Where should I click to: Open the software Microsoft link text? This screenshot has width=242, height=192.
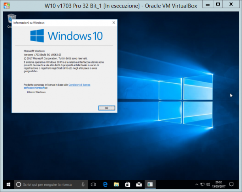click(x=34, y=88)
